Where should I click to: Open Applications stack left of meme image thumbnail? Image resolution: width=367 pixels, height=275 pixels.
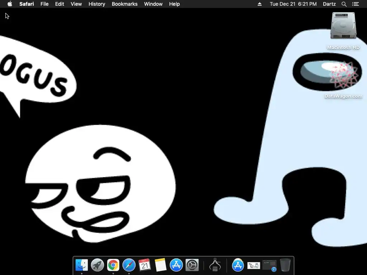pyautogui.click(x=238, y=265)
